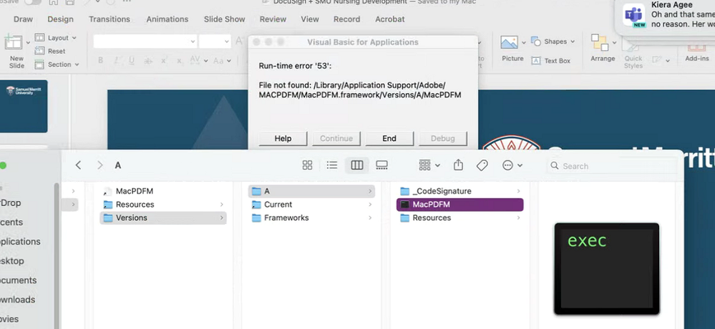Screen dimensions: 715x329
Task: Click the disabled Continue button
Action: [336, 139]
